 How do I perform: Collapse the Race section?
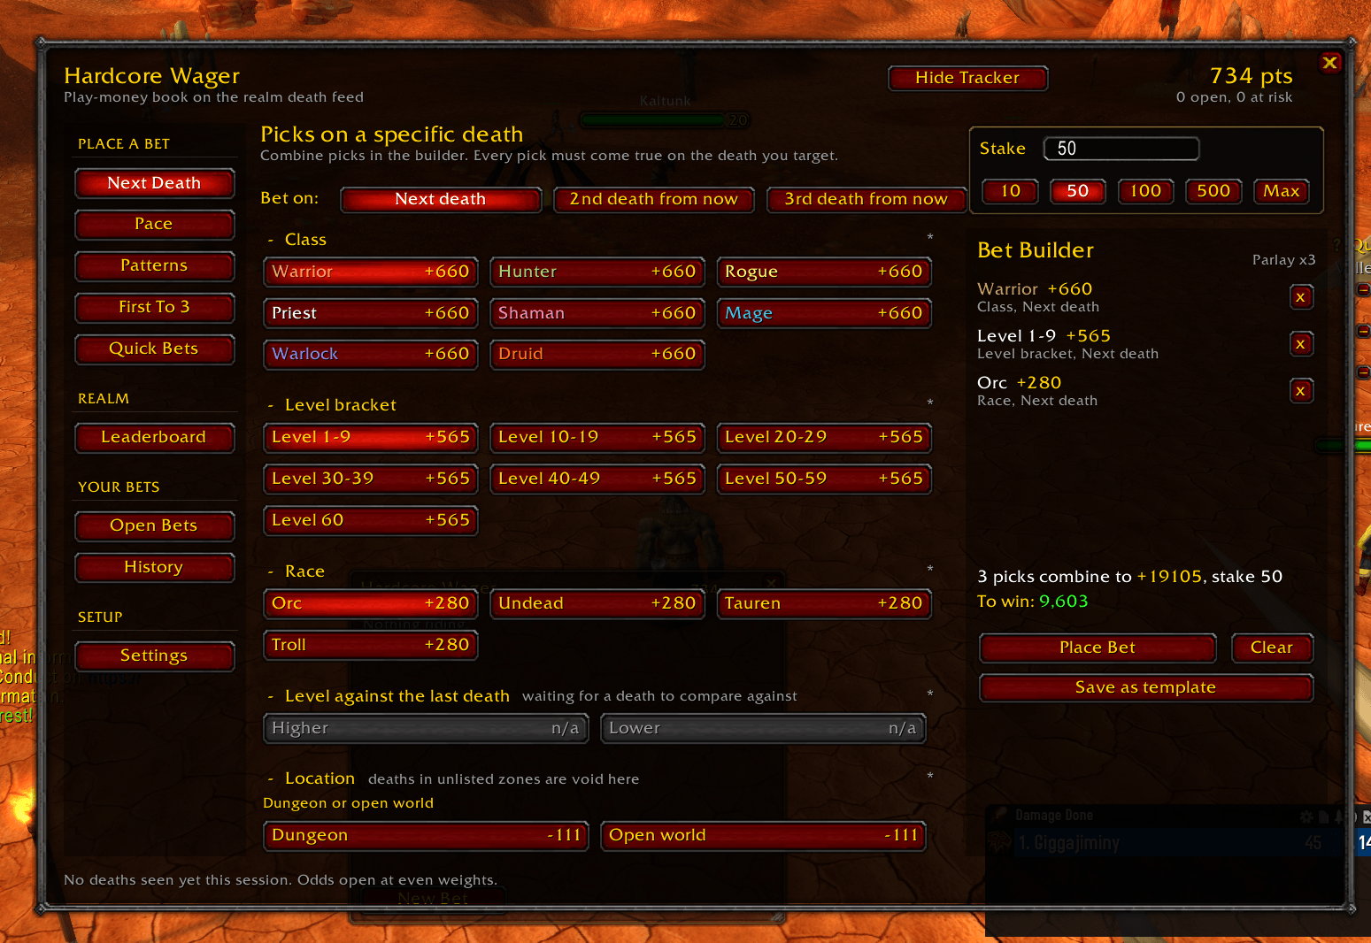(x=271, y=571)
